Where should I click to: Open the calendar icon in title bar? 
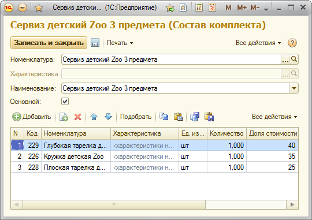click(x=212, y=8)
